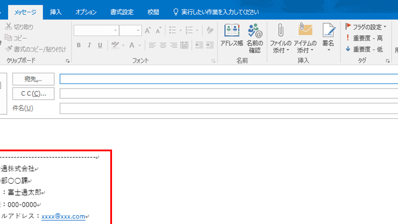Screen dimensions: 398x224
Task: Click the CC(C)... button
Action: 33,93
